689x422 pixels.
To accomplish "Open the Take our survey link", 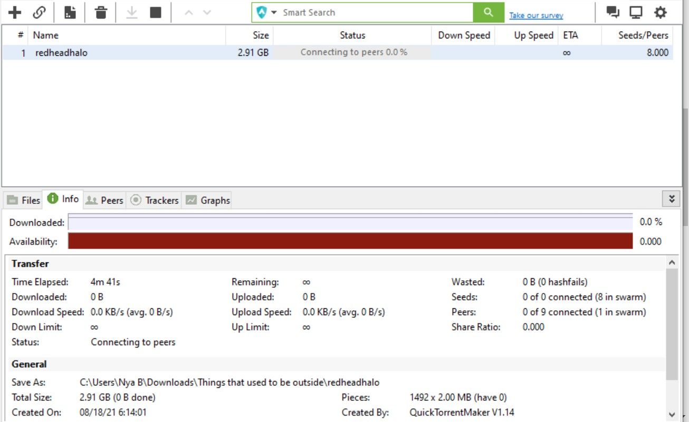I will pos(535,15).
